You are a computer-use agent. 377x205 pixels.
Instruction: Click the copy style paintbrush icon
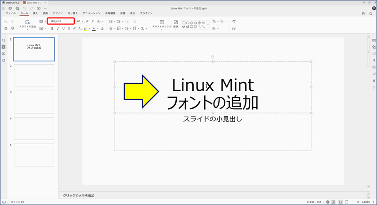tap(13, 28)
